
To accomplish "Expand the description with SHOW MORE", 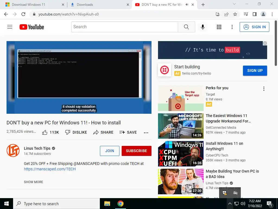I will (33, 182).
